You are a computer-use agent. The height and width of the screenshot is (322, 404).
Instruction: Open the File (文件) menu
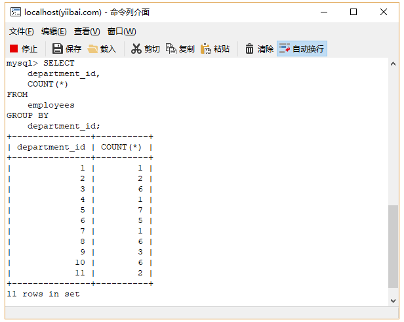[22, 31]
